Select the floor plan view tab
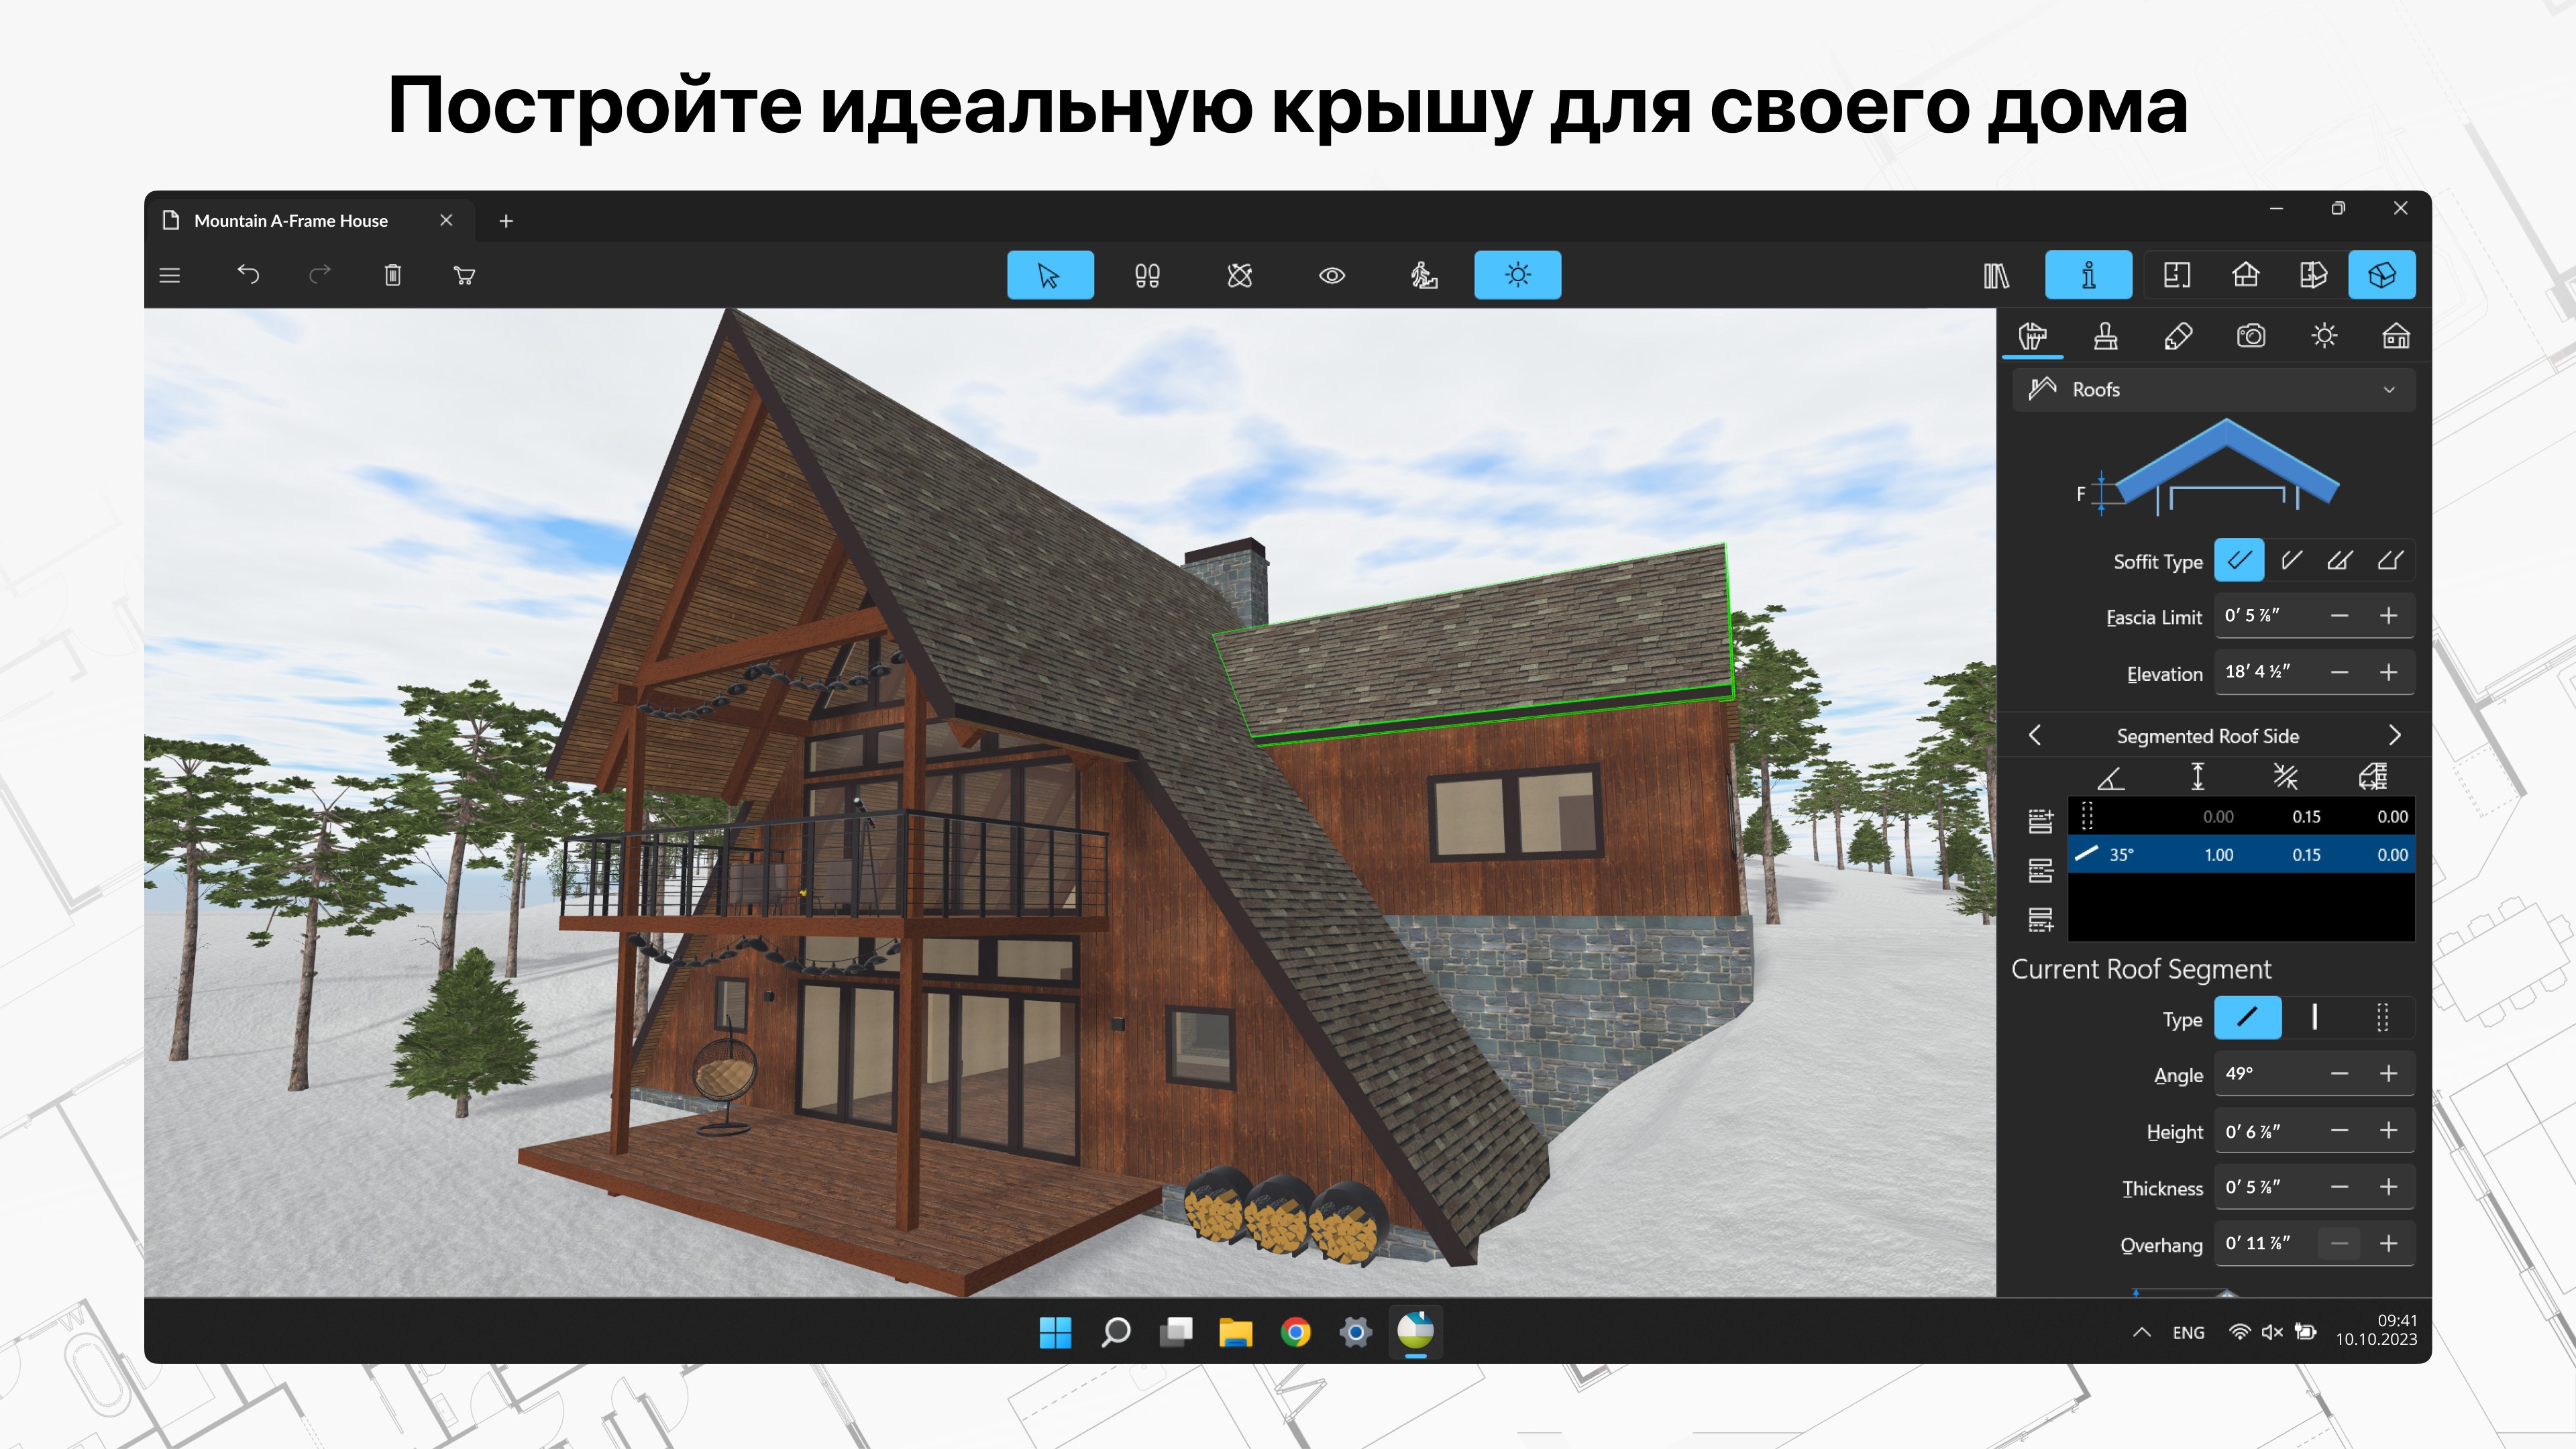The image size is (2576, 1449). 2174,274
